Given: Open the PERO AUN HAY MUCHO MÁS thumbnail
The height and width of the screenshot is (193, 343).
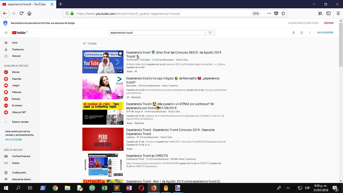Looking at the screenshot, I should 103,139.
